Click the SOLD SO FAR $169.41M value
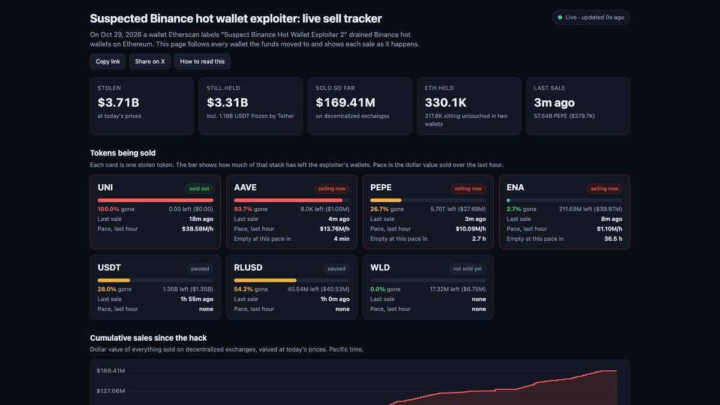The height and width of the screenshot is (405, 720). (346, 103)
